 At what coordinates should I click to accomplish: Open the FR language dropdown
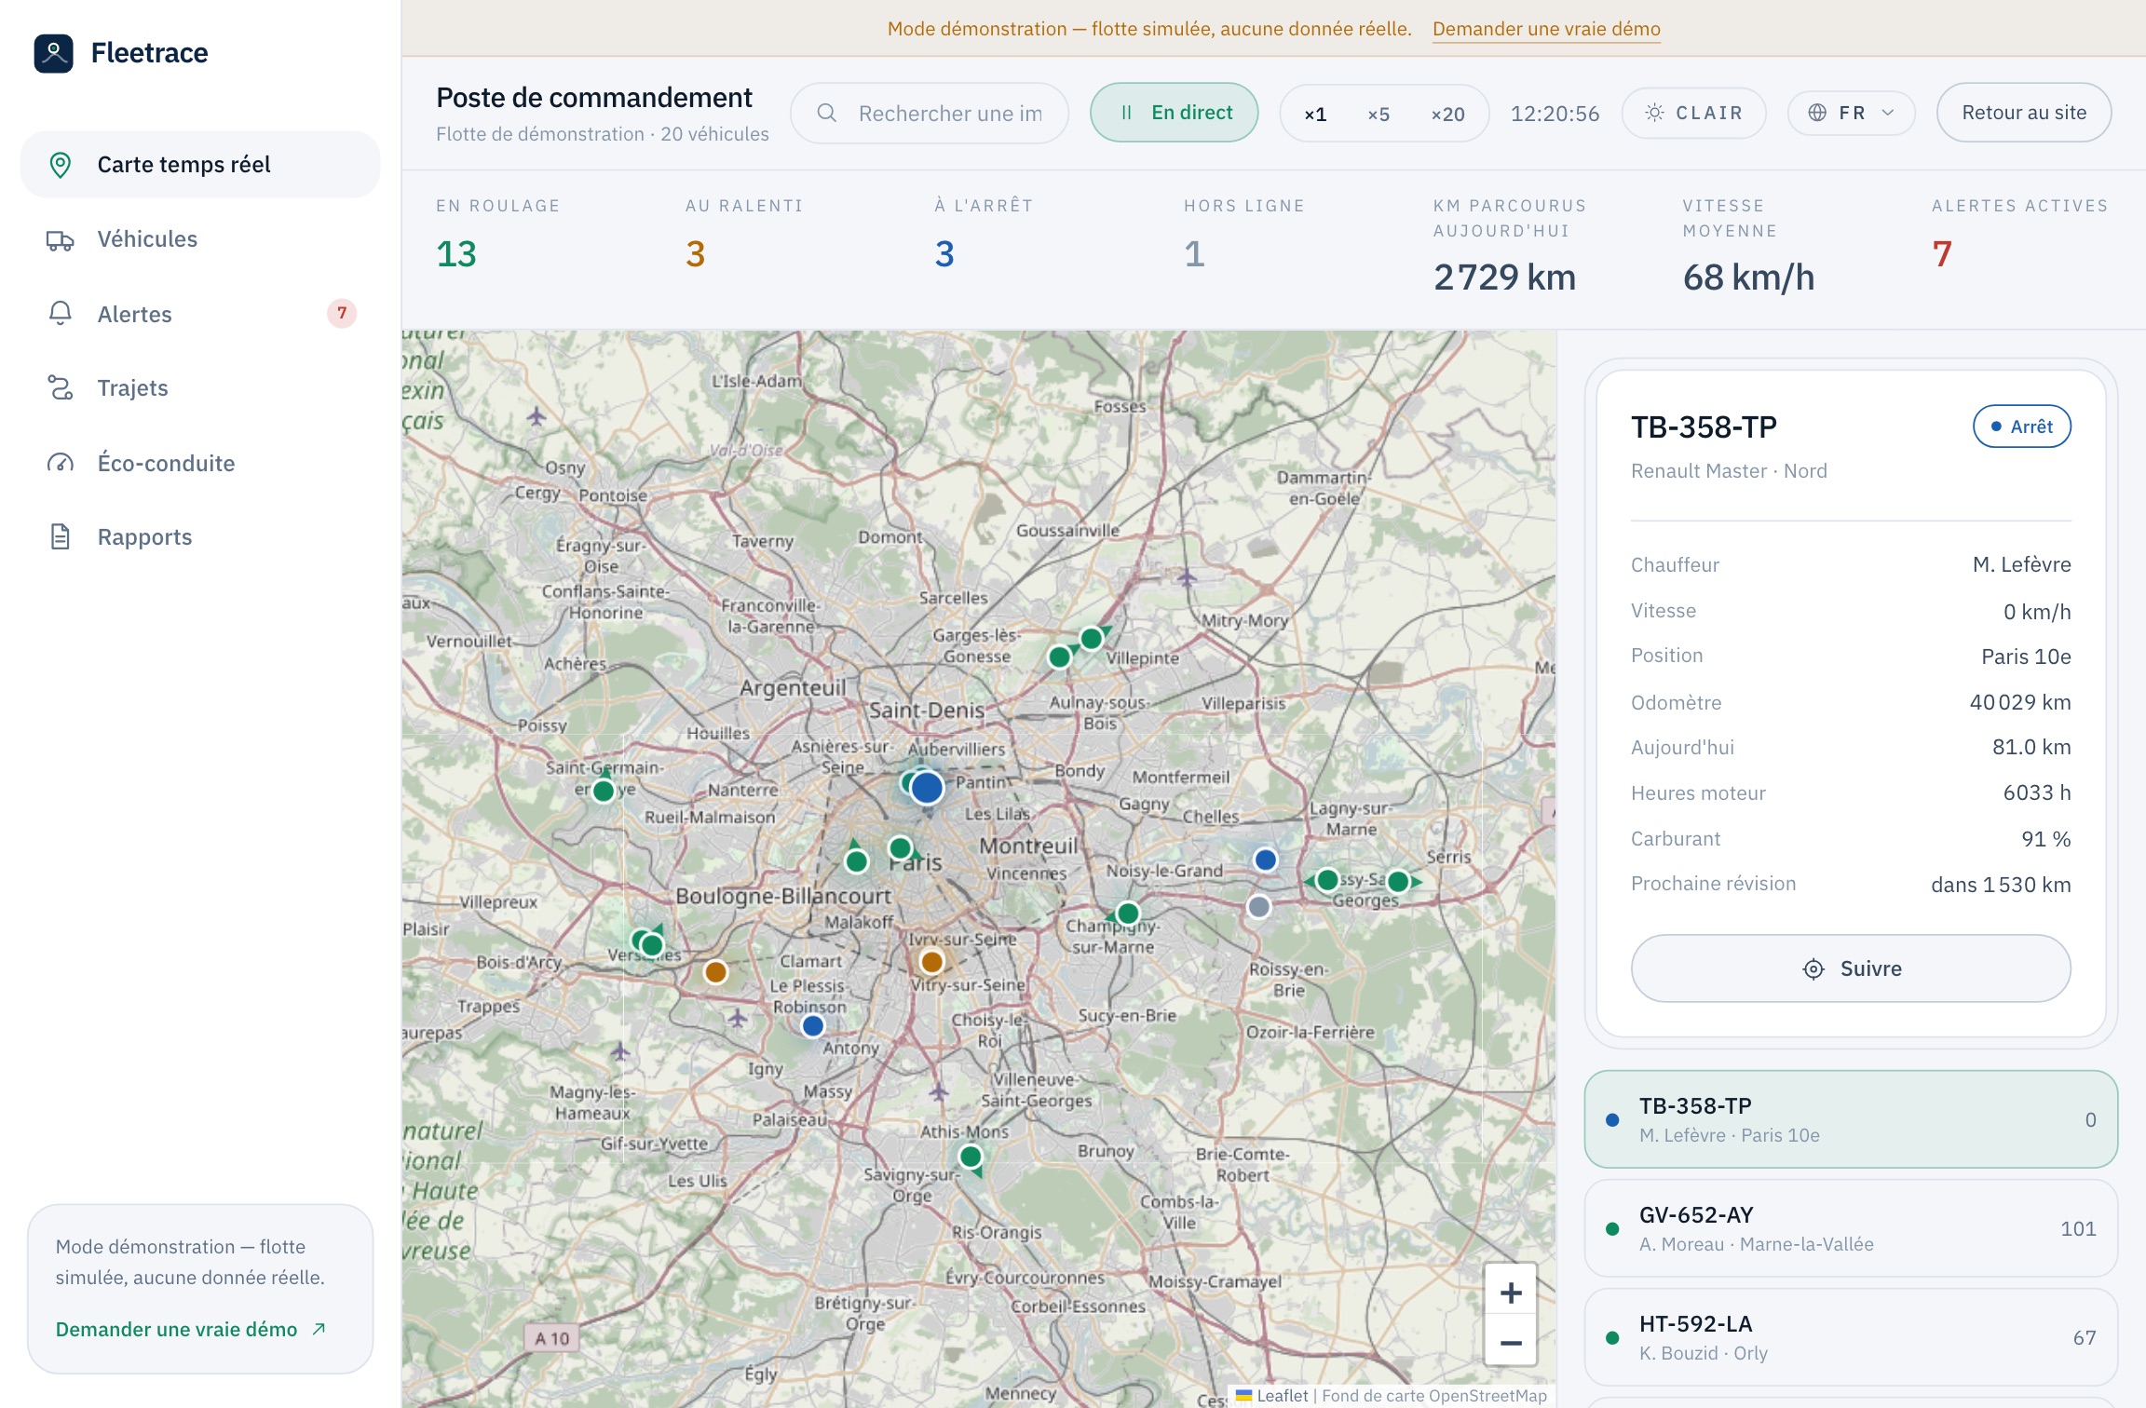1852,113
